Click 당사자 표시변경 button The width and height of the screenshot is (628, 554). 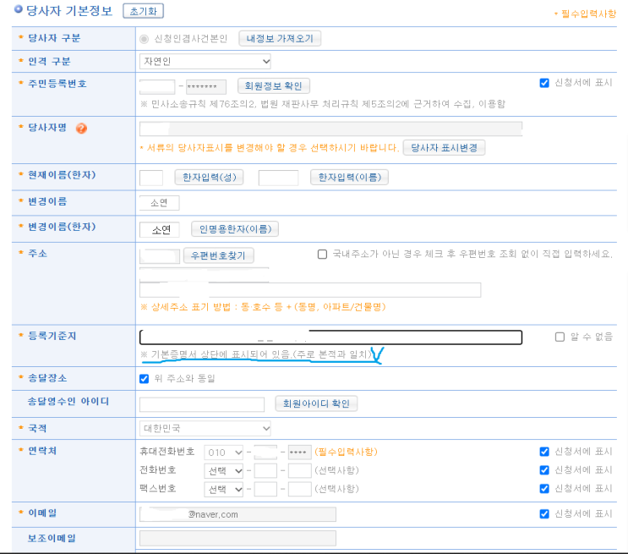(445, 147)
